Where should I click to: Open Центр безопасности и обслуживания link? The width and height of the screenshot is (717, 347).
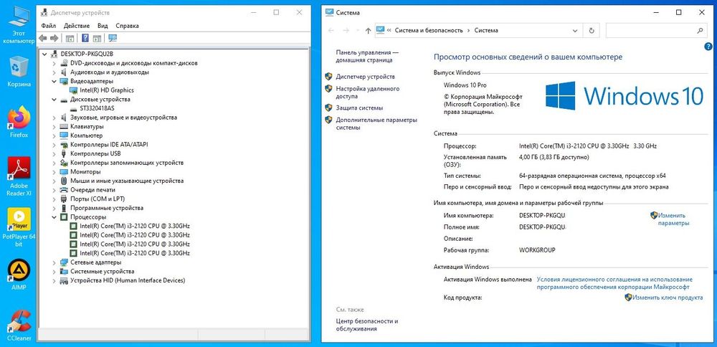coord(366,325)
